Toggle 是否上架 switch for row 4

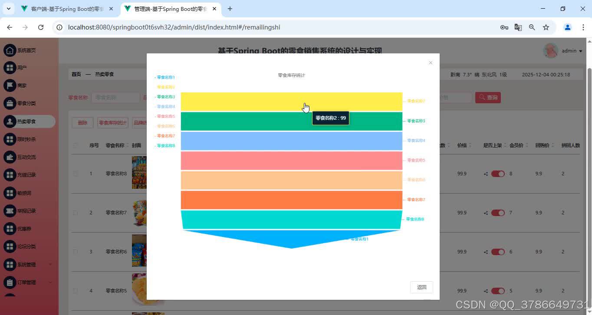click(498, 291)
